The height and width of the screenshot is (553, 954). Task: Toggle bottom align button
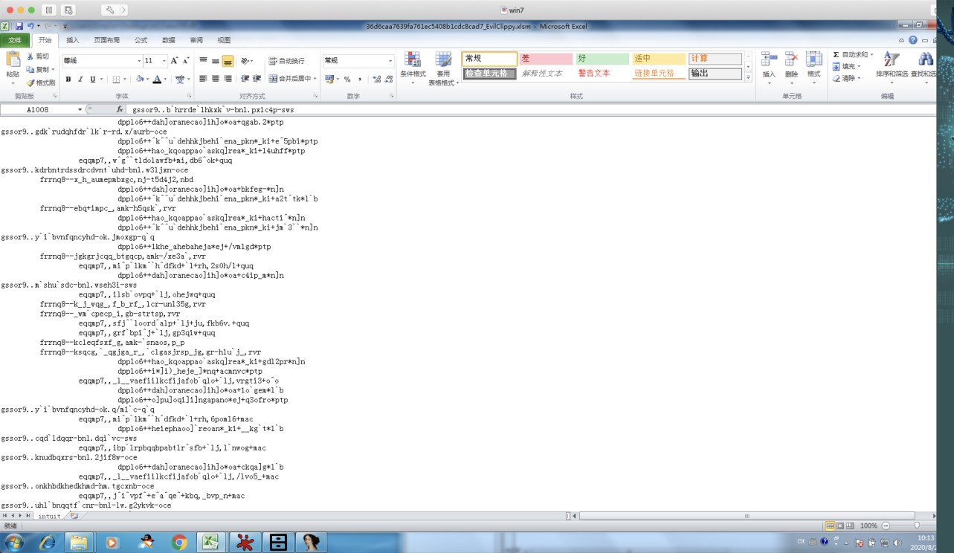228,61
